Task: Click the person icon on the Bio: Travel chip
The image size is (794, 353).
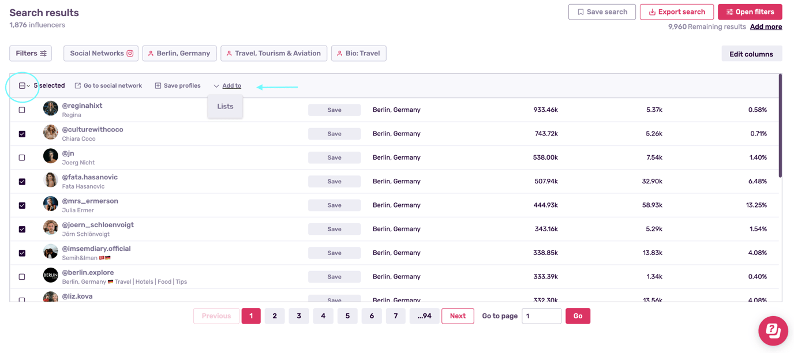Action: tap(339, 53)
